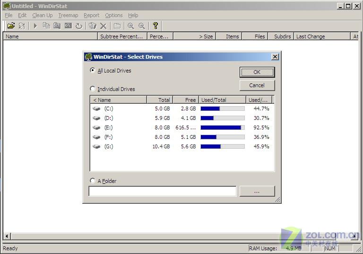Click the "Used/..." percentage column header

(x=259, y=100)
